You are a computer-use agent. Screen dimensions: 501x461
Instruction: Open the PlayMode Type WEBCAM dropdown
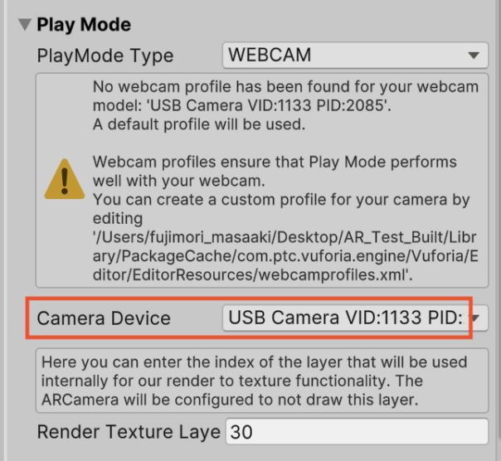pyautogui.click(x=355, y=55)
